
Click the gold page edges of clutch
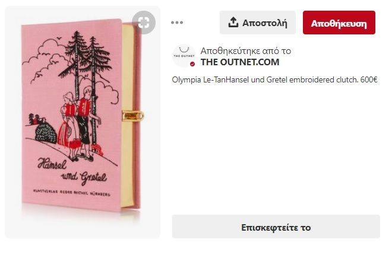128,115
